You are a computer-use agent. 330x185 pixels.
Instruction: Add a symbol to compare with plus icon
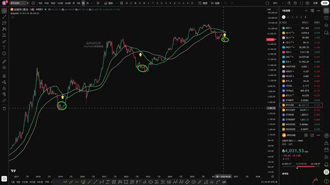point(33,3)
